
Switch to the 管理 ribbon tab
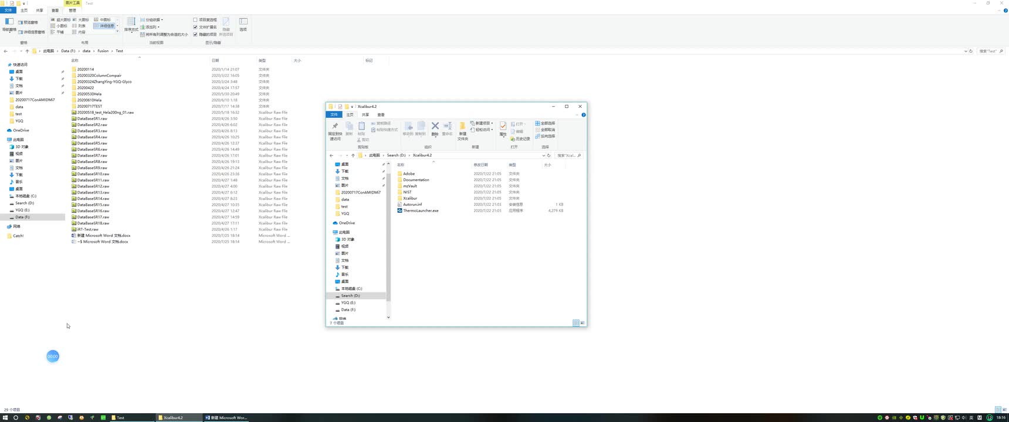point(72,11)
